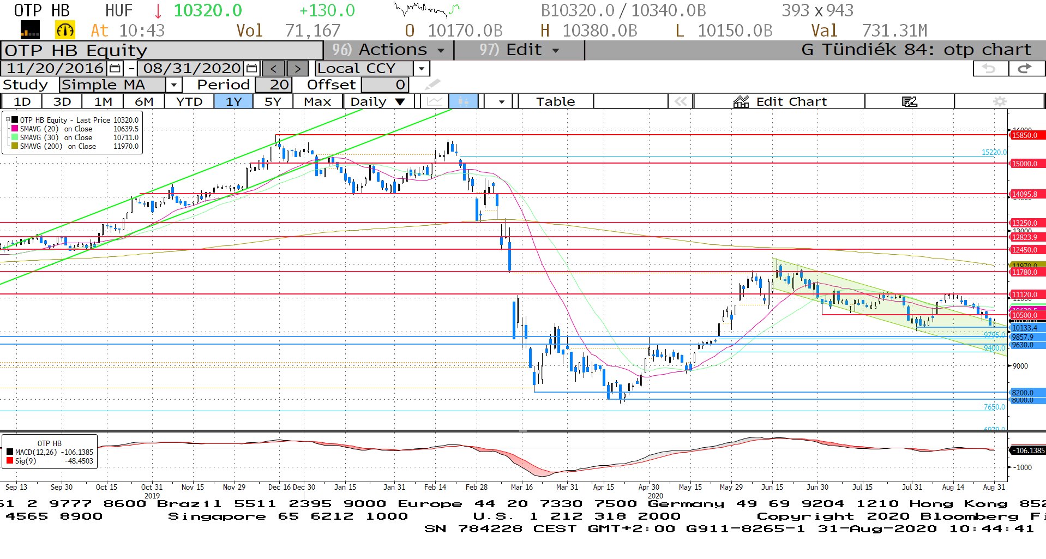This screenshot has width=1046, height=559.
Task: Select the candlestick chart type icon
Action: [x=464, y=101]
